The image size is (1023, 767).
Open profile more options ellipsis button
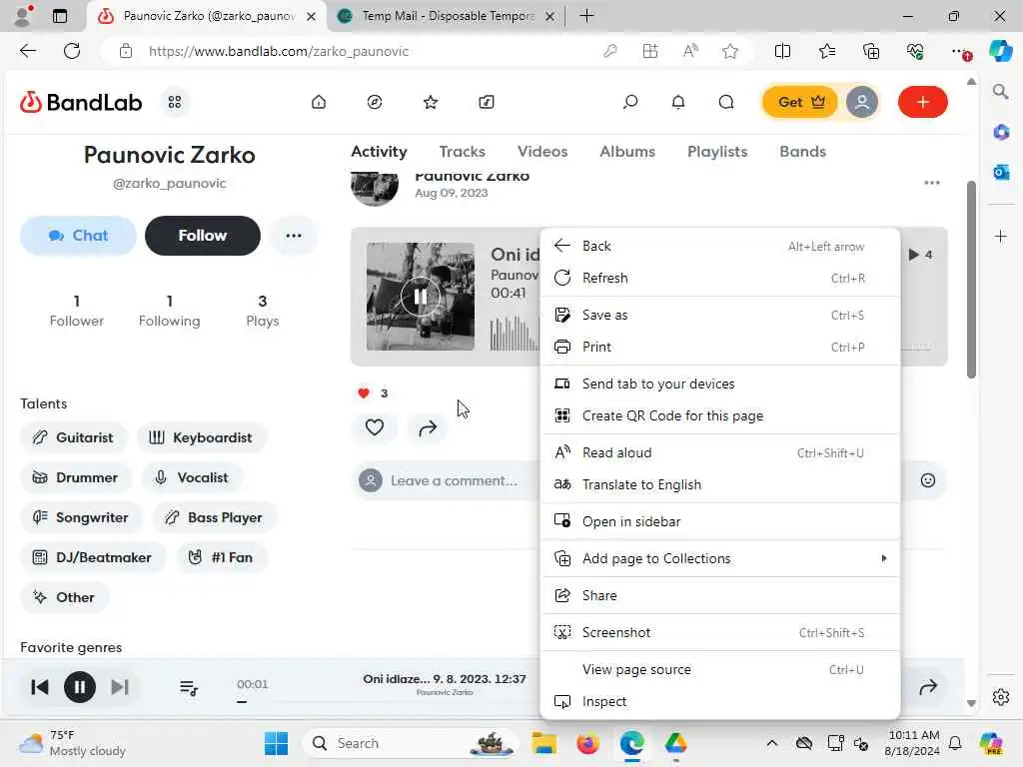pos(294,236)
